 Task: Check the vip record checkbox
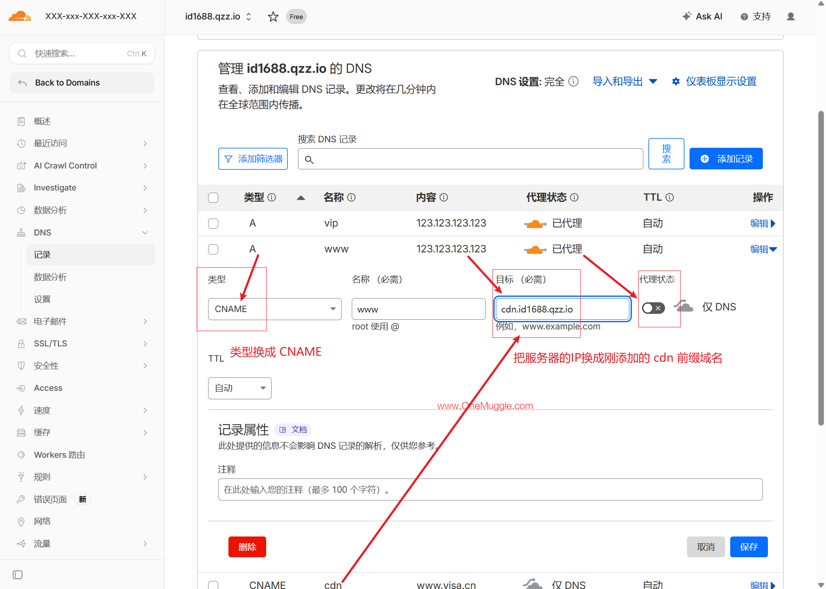pyautogui.click(x=213, y=224)
